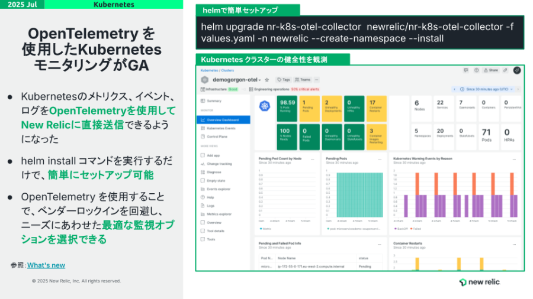
Task: Click the 20 Deployments count card
Action: 443,137
